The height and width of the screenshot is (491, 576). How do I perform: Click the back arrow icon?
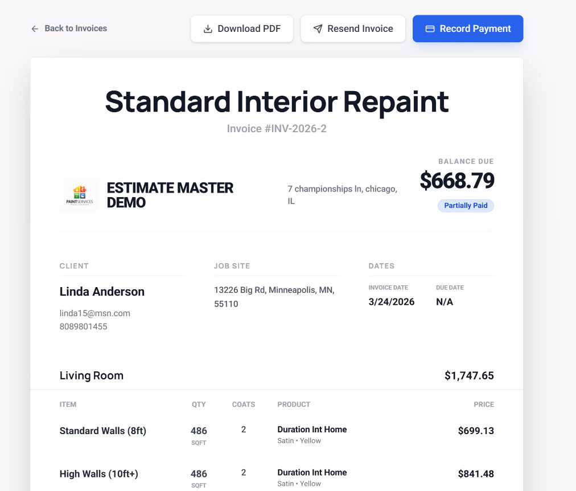coord(35,28)
